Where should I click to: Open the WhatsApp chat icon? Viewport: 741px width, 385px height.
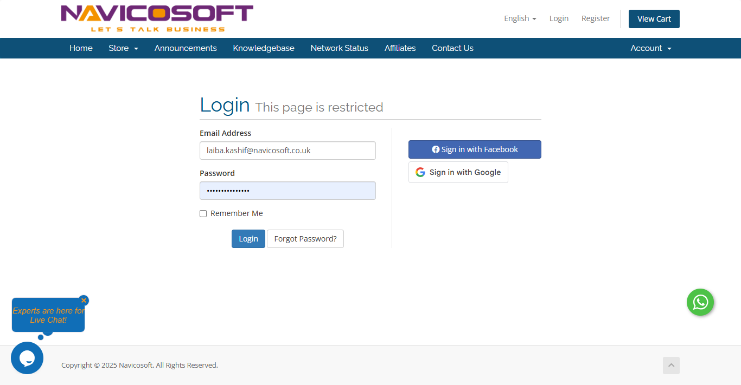(x=700, y=302)
